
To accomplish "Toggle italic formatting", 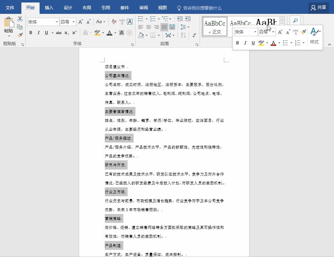I will click(39, 32).
